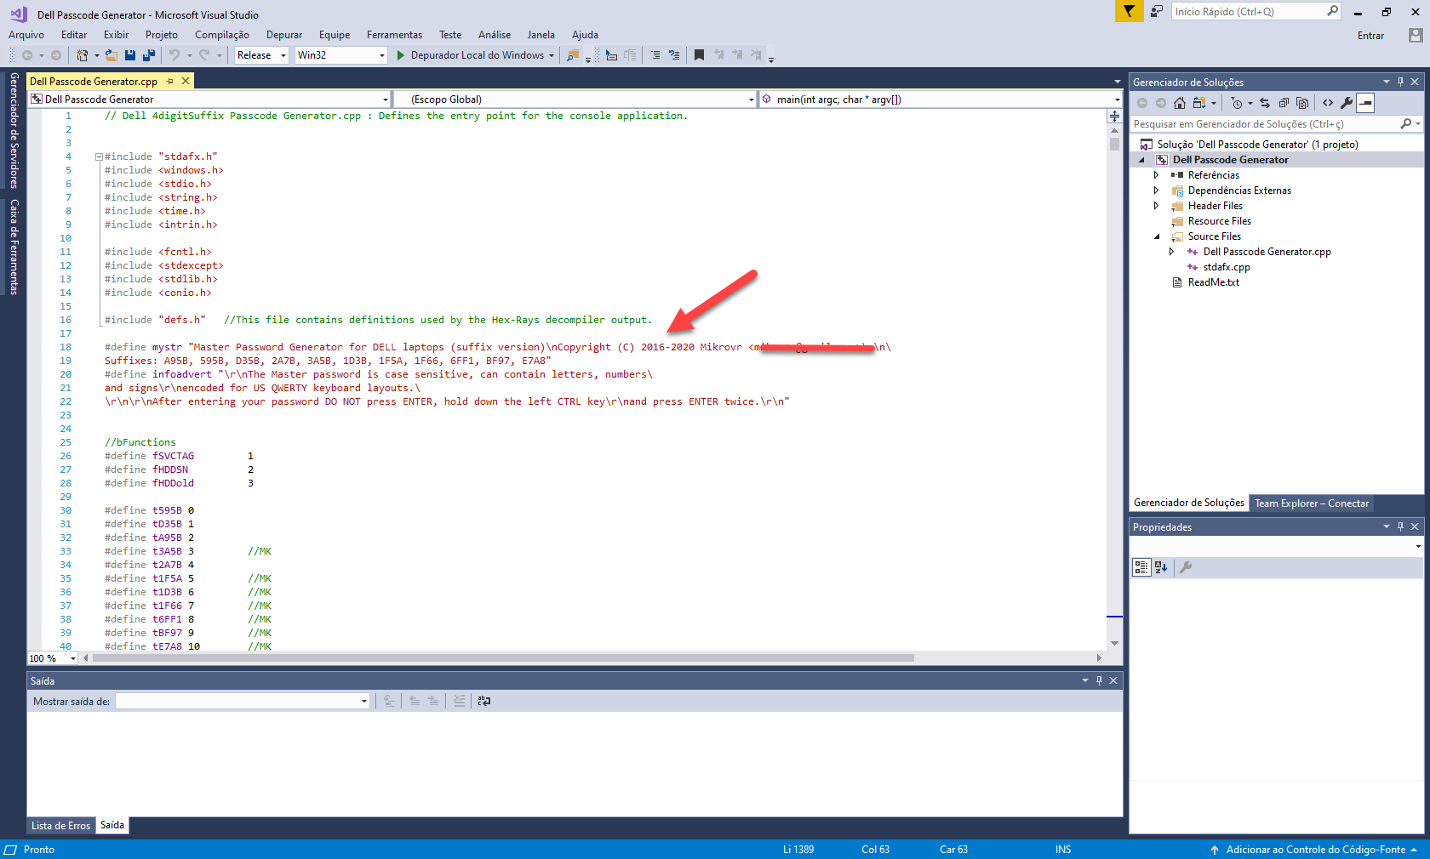The image size is (1430, 859).
Task: Click the Resource Files folder item
Action: coord(1219,221)
